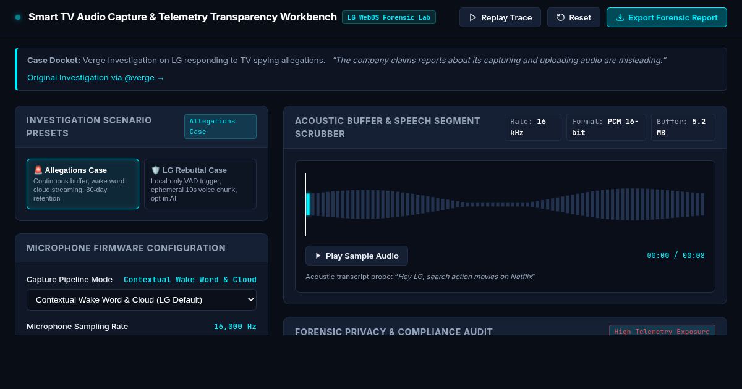Viewport: 742px width, 389px height.
Task: Click the Investigation Scenario Presets heading
Action: [89, 127]
